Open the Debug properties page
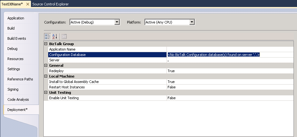297x137 pixels. tap(12, 49)
